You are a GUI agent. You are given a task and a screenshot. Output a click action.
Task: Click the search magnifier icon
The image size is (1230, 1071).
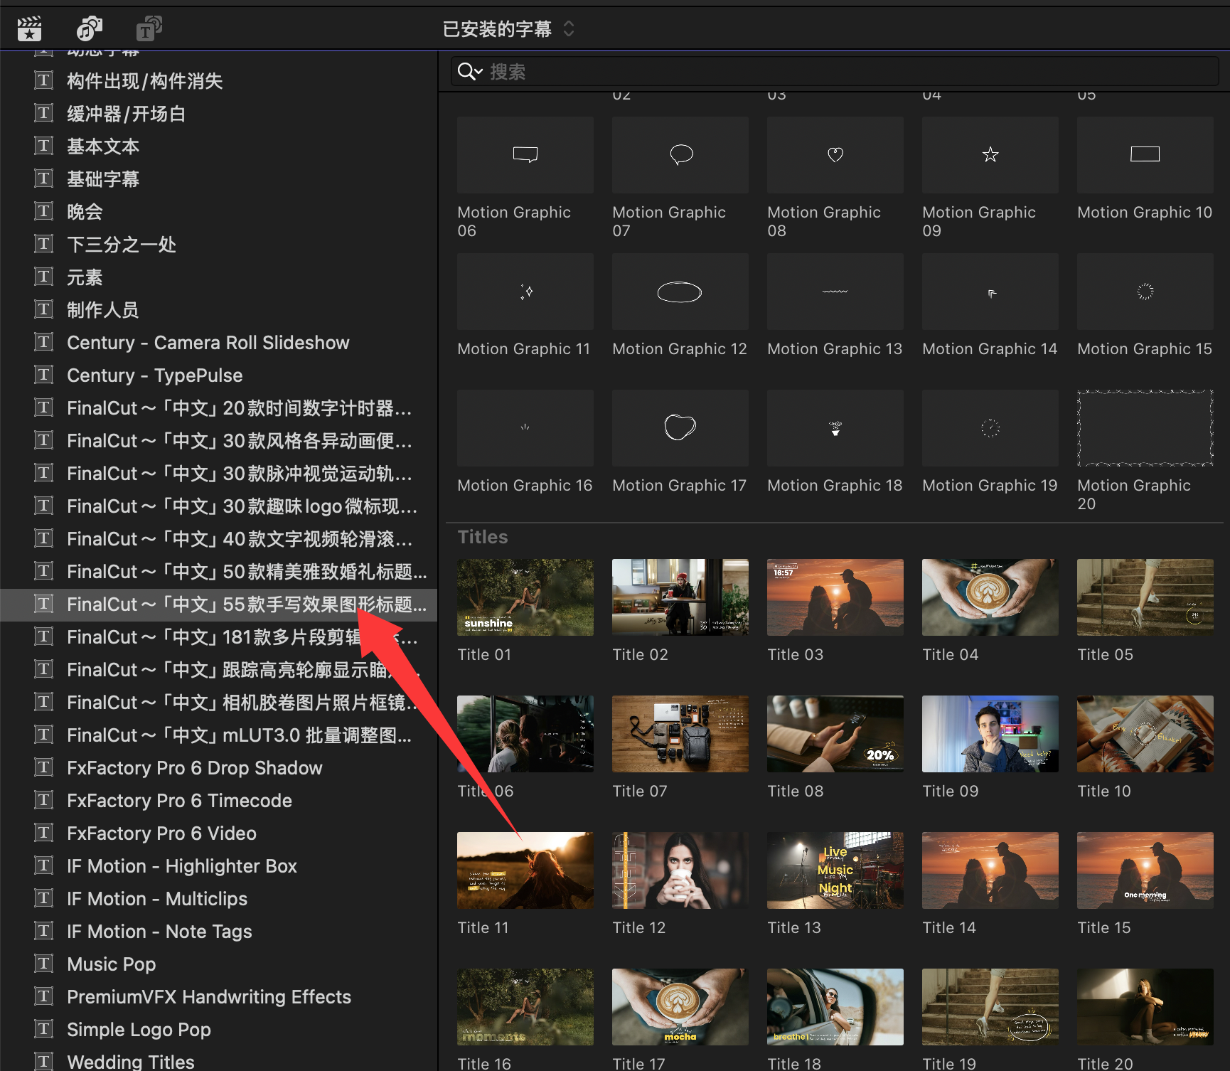[x=466, y=71]
